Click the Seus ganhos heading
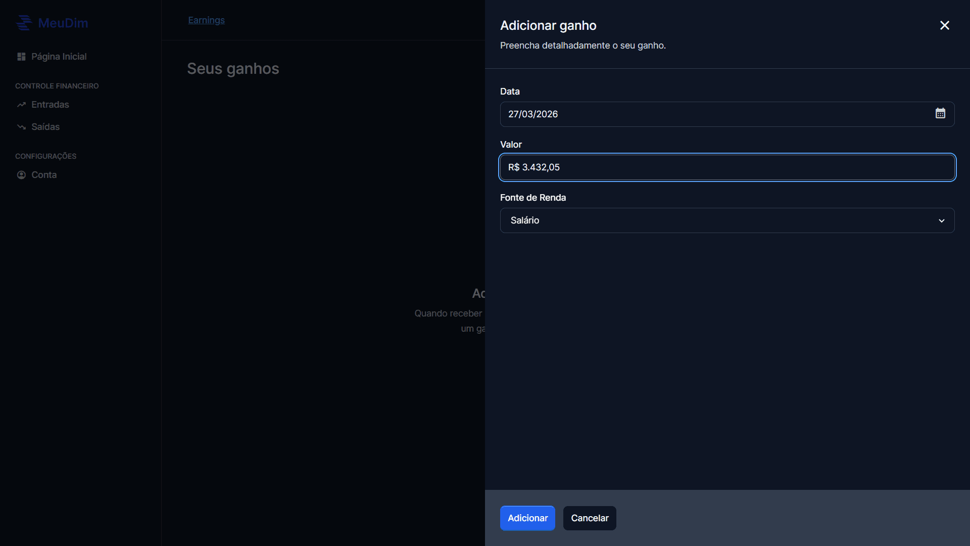 tap(233, 69)
